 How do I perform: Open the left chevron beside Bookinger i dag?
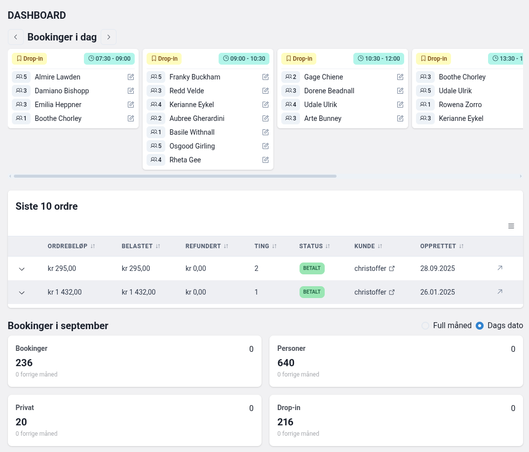tap(16, 37)
